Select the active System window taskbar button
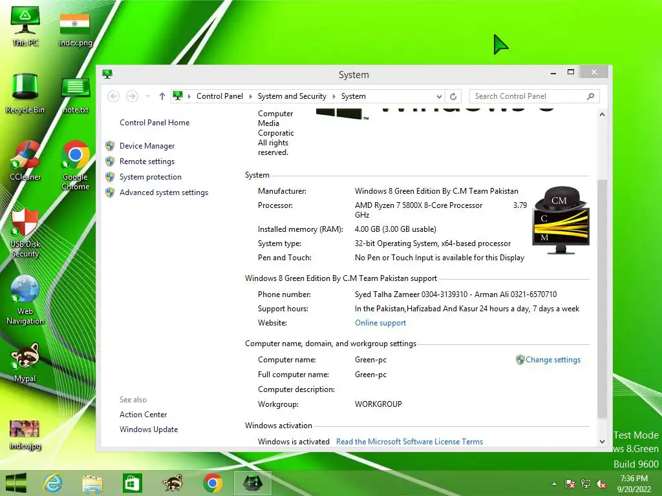Screen dimensions: 662x496 [x=253, y=483]
